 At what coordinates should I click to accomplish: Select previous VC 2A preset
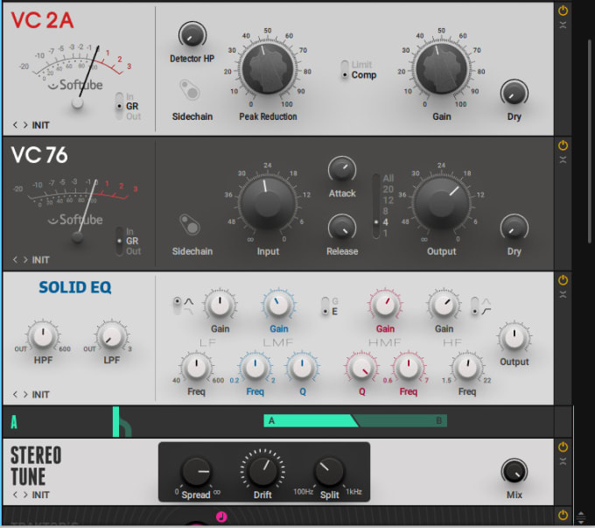pyautogui.click(x=15, y=125)
